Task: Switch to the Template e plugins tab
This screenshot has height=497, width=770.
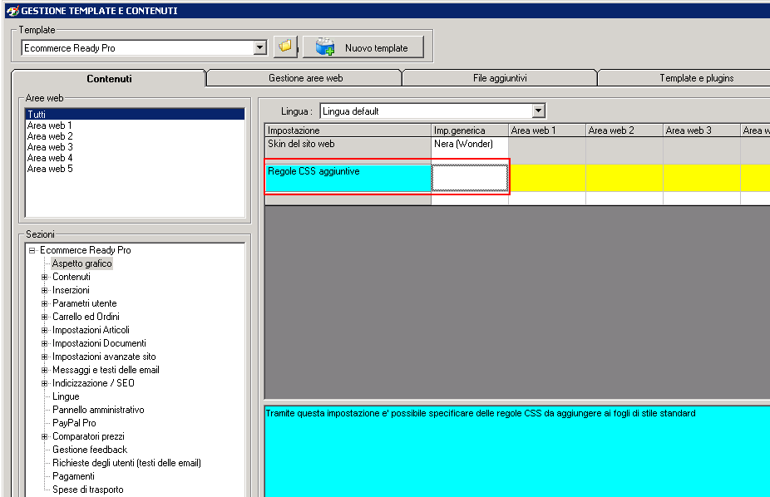Action: pos(696,78)
